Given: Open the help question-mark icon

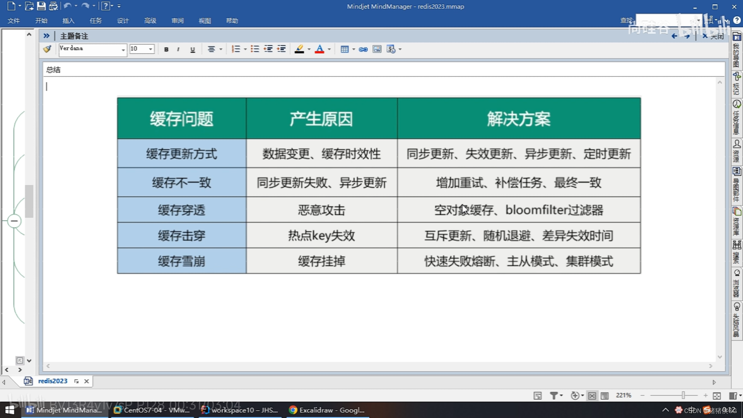Looking at the screenshot, I should (x=105, y=6).
